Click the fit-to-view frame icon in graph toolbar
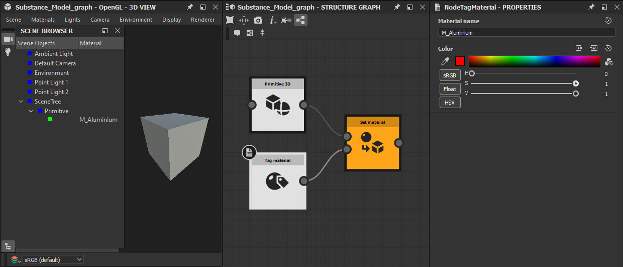This screenshot has height=267, width=623. (230, 20)
